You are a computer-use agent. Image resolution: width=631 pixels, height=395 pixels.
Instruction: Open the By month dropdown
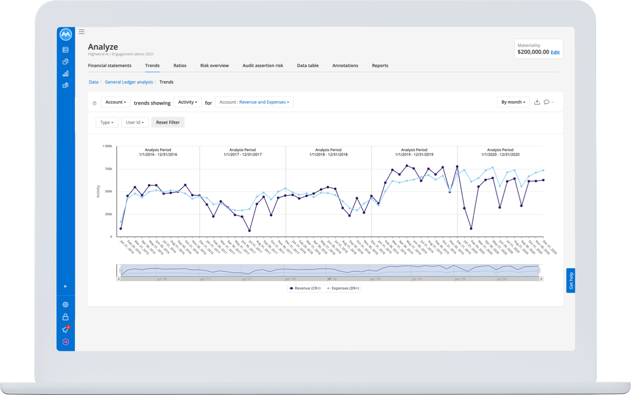[x=513, y=102]
